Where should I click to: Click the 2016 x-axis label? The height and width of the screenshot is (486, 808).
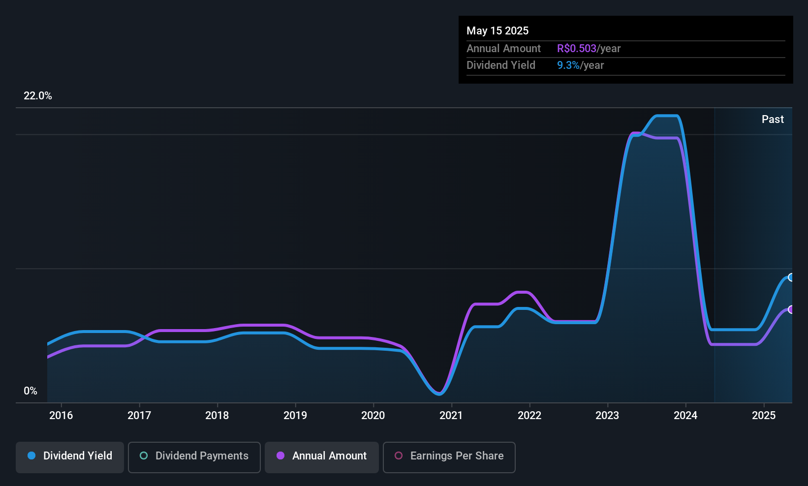61,415
